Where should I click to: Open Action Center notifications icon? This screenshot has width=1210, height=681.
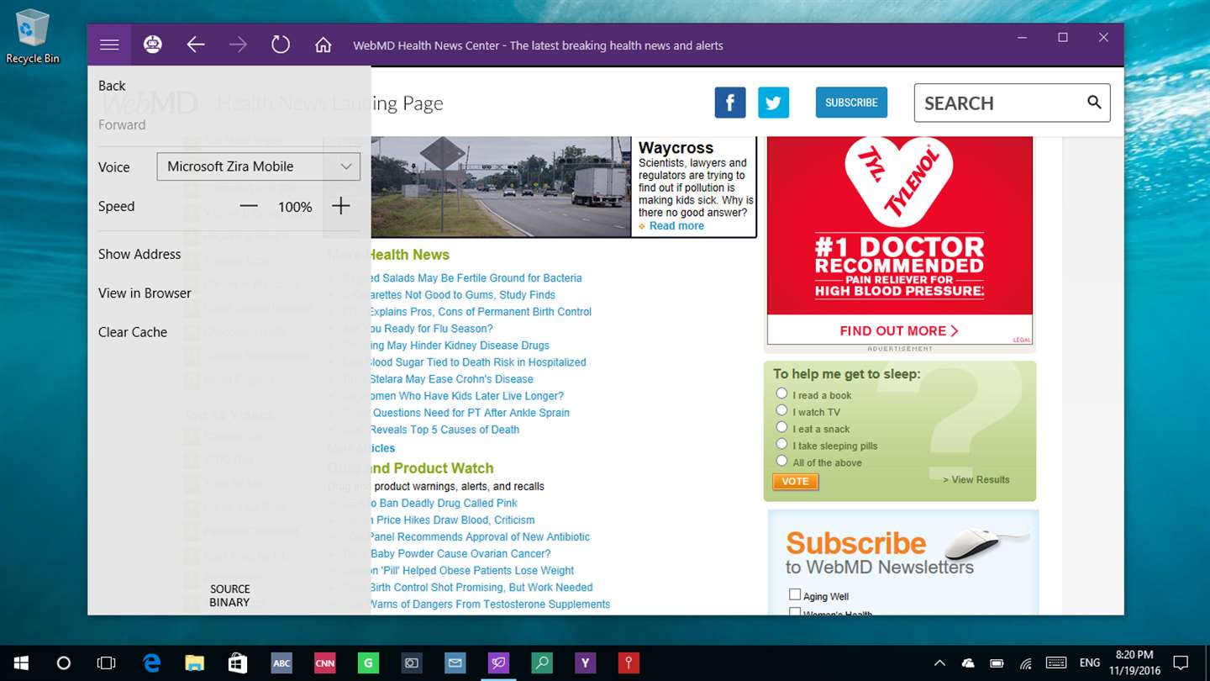pyautogui.click(x=1181, y=663)
